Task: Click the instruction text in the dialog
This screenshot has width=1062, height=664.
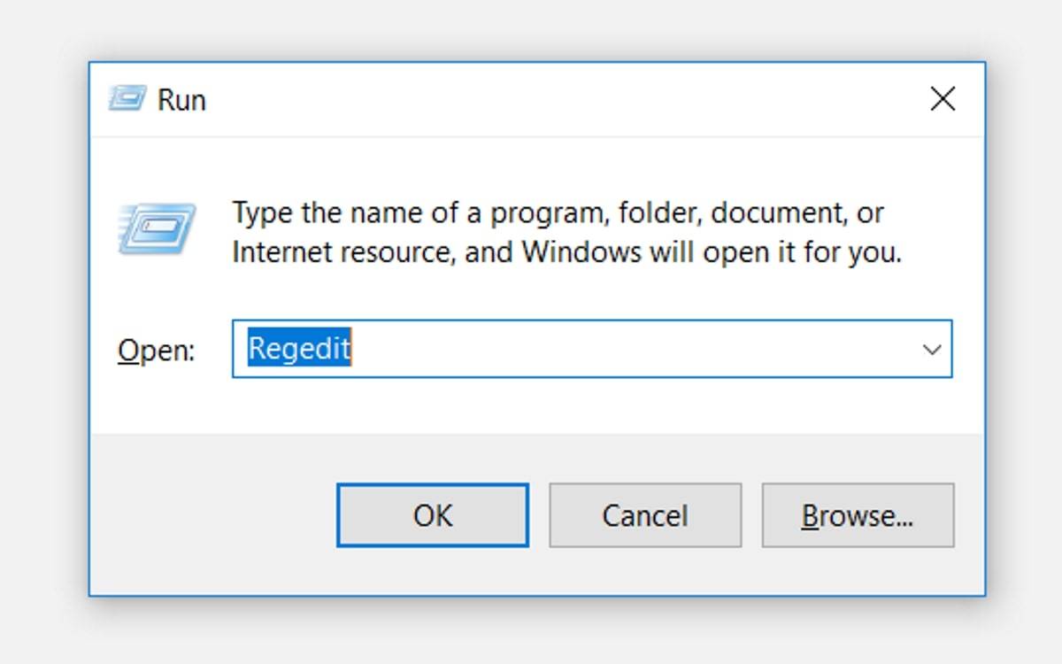Action: coord(558,232)
